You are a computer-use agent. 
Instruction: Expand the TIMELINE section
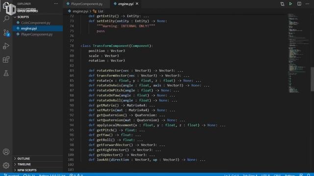coord(24,164)
